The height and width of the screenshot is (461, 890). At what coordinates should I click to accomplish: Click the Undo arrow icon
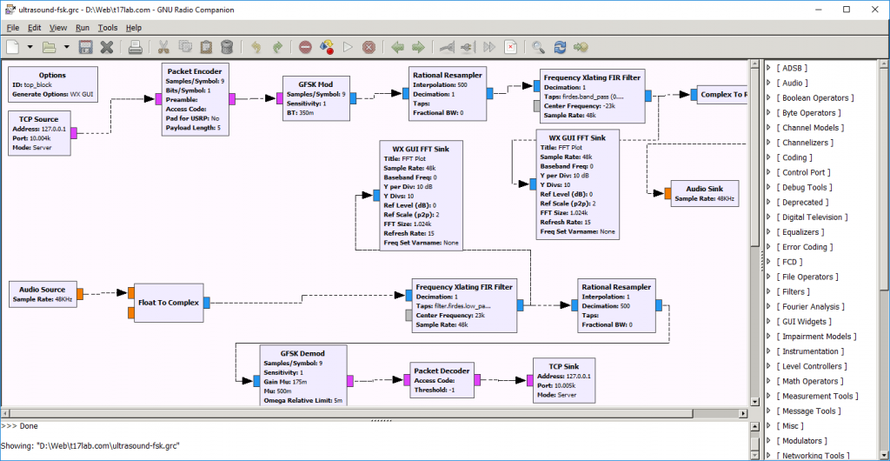[x=256, y=47]
